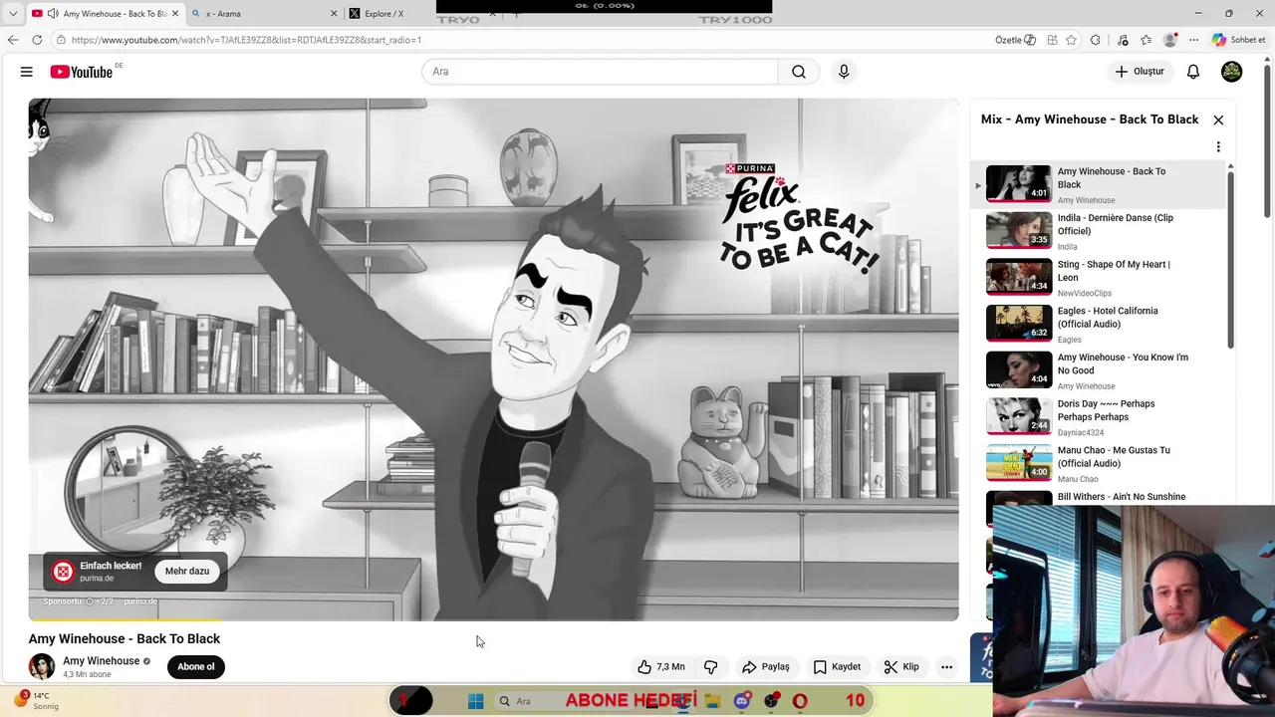
Task: Dislike the video with thumbs-down
Action: pyautogui.click(x=711, y=667)
